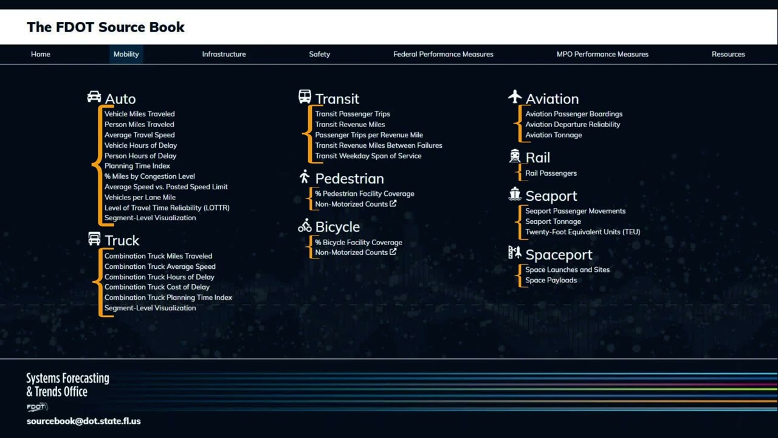Open MPO Performance Measures menu

point(602,54)
